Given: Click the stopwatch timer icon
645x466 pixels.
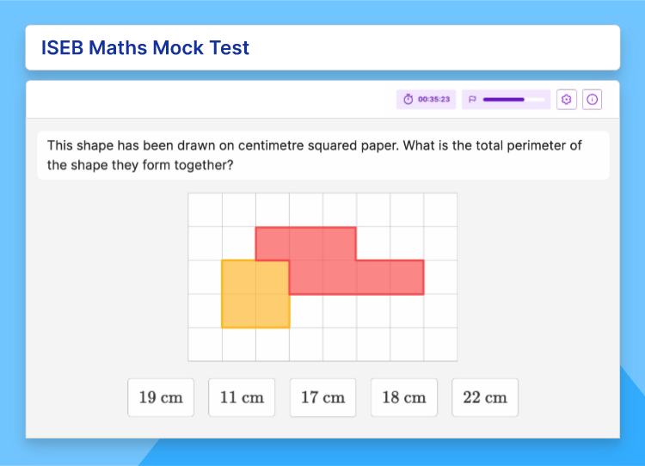Looking at the screenshot, I should coord(408,99).
